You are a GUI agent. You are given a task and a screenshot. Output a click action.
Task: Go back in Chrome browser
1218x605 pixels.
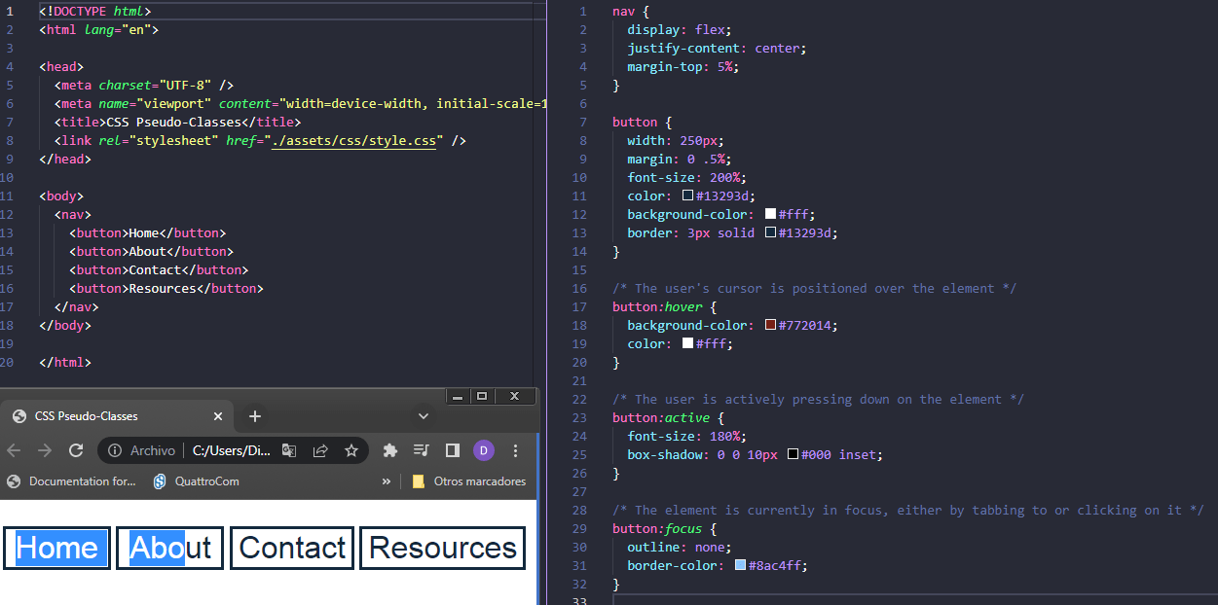point(13,450)
